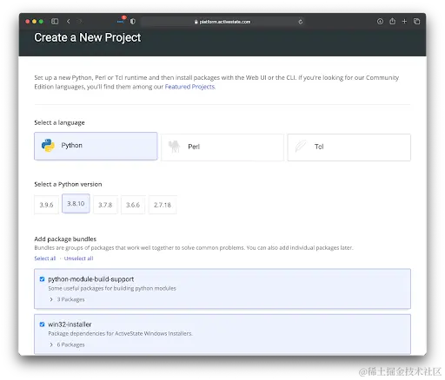
Task: Toggle the Safari sidebar icon
Action: click(55, 22)
